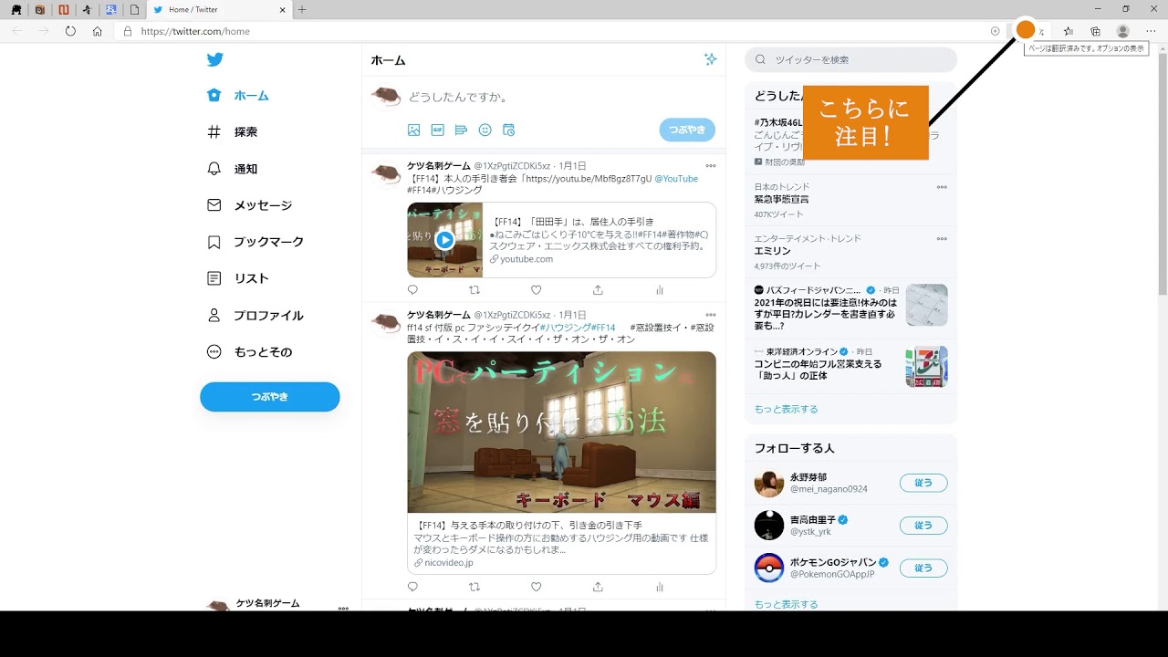Add an image to the new tweet
The width and height of the screenshot is (1168, 657).
tap(413, 130)
